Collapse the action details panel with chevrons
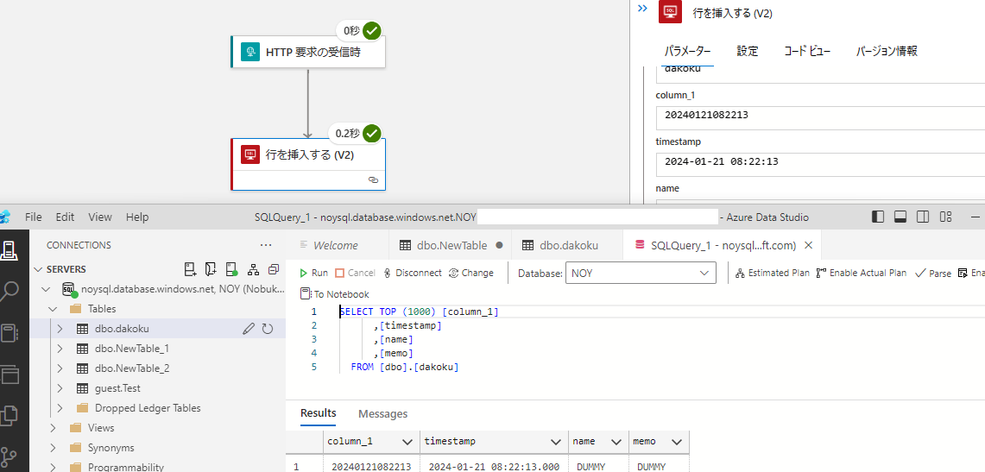This screenshot has width=985, height=472. pyautogui.click(x=642, y=8)
